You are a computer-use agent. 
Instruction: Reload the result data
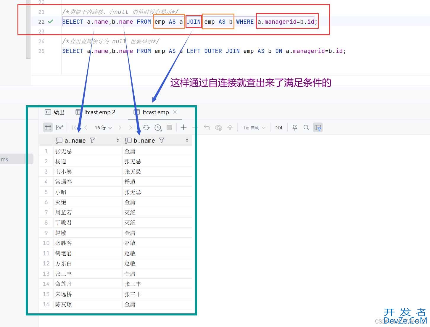click(146, 128)
